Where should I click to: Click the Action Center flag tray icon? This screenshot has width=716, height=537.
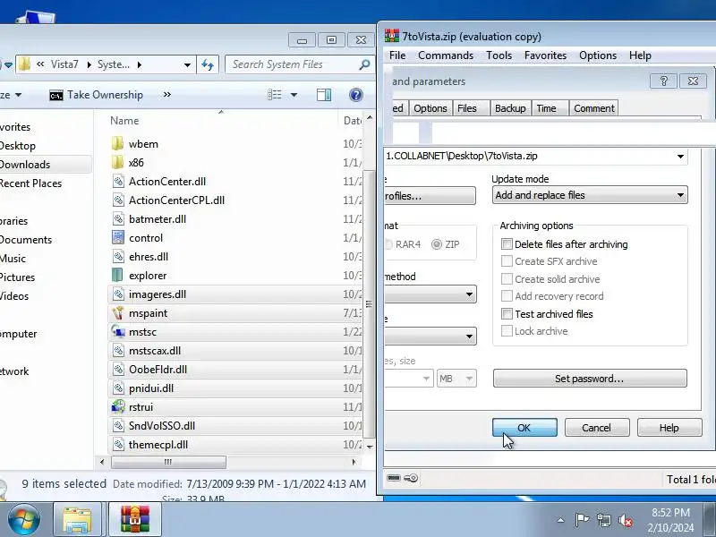coord(582,520)
